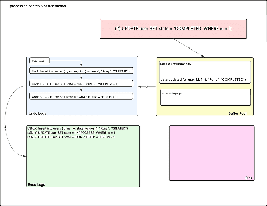Click the 'data page marked as dirty' text
This screenshot has height=206, width=267.
point(175,64)
